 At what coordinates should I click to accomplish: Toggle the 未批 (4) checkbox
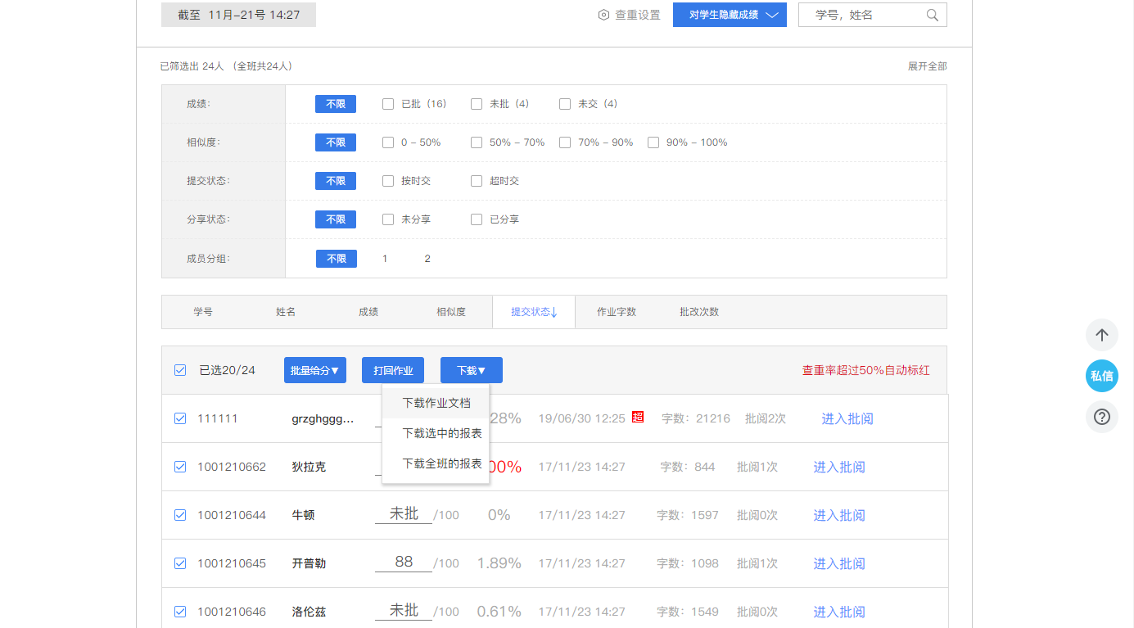click(x=477, y=104)
